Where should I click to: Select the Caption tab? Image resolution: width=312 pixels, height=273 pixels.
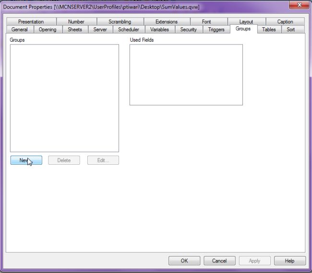(x=285, y=22)
